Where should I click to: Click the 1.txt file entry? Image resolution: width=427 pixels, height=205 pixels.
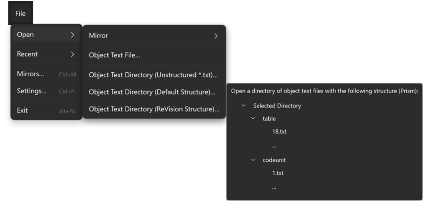[x=278, y=173]
